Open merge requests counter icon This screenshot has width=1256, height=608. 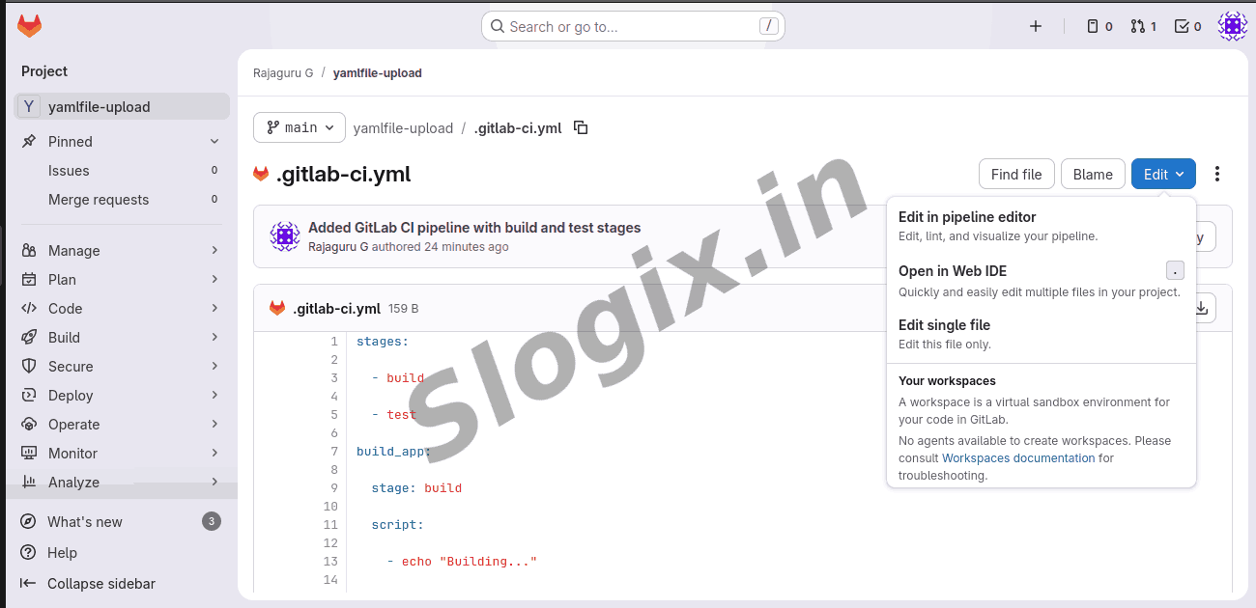1143,26
